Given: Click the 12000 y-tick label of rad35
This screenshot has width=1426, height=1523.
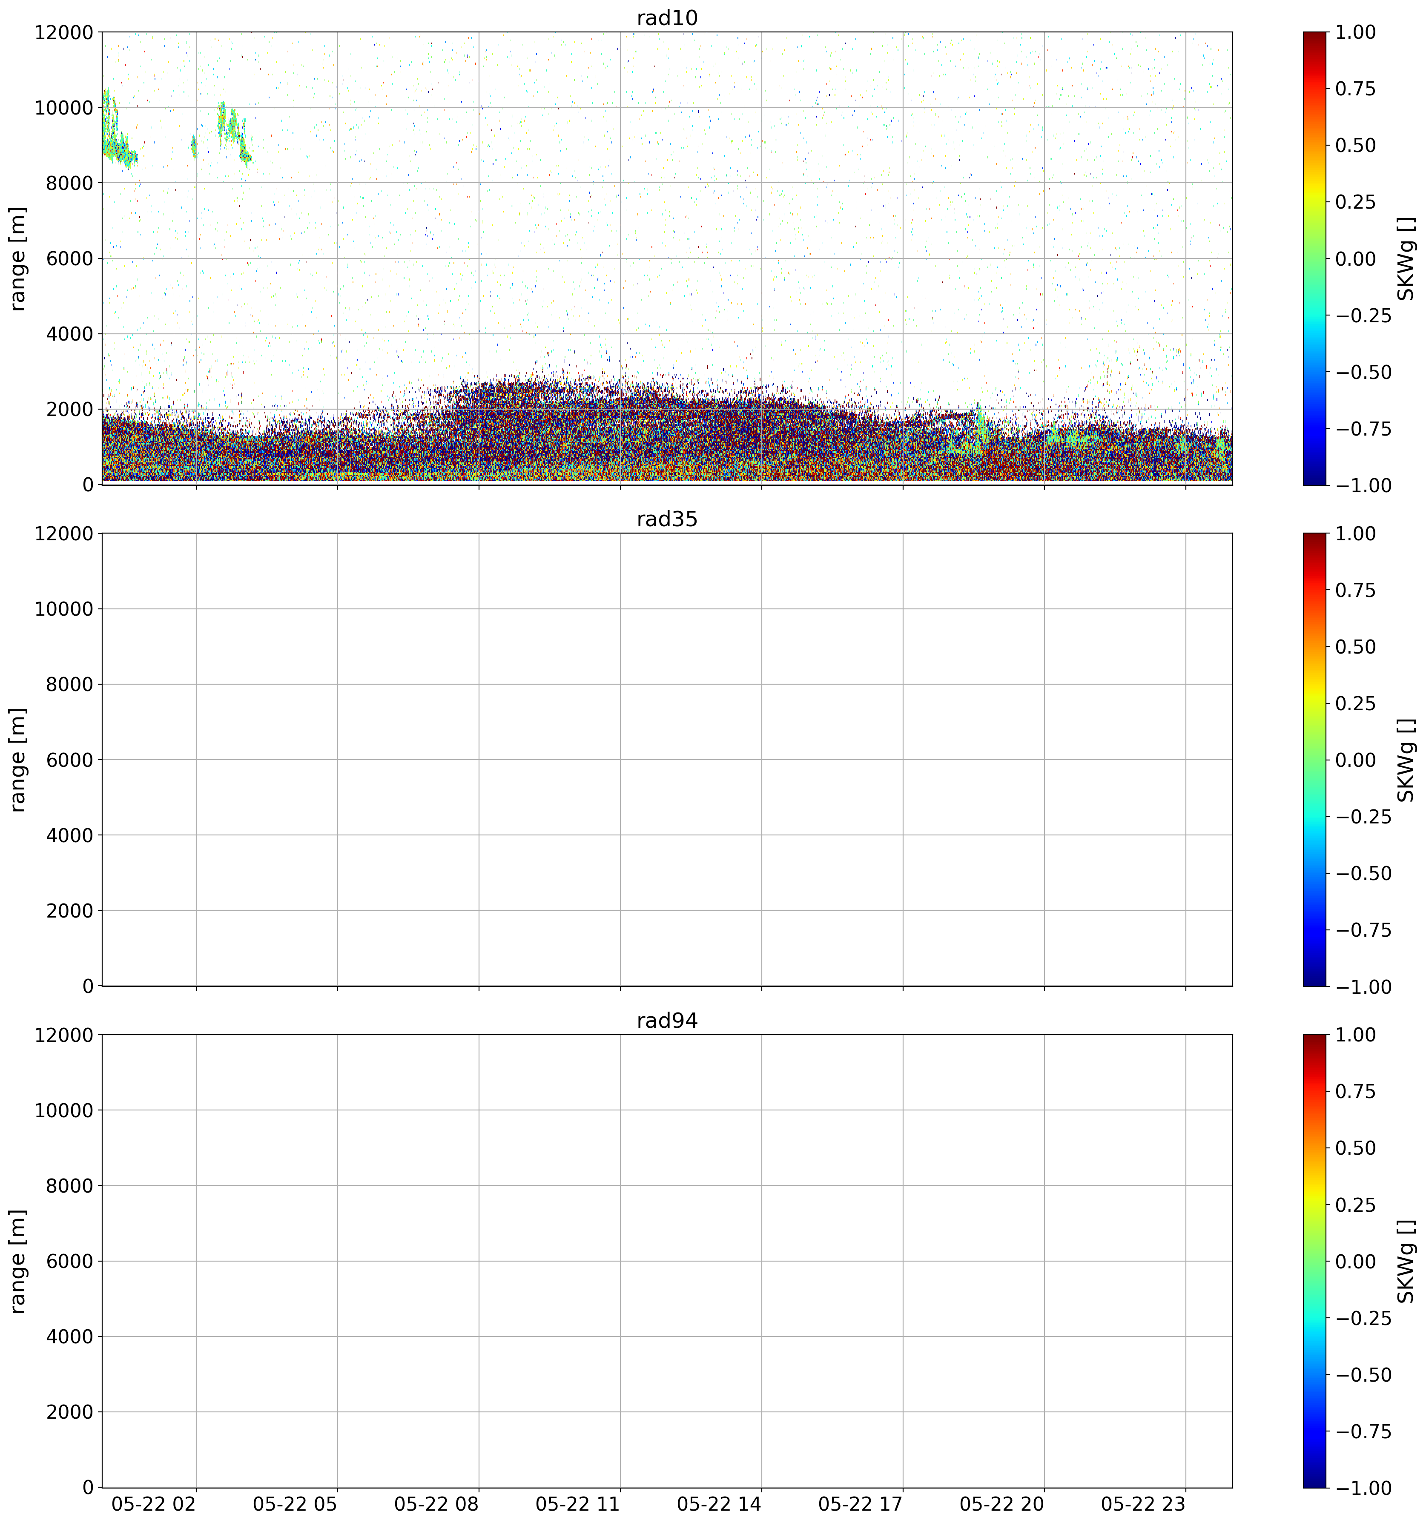Looking at the screenshot, I should 63,533.
